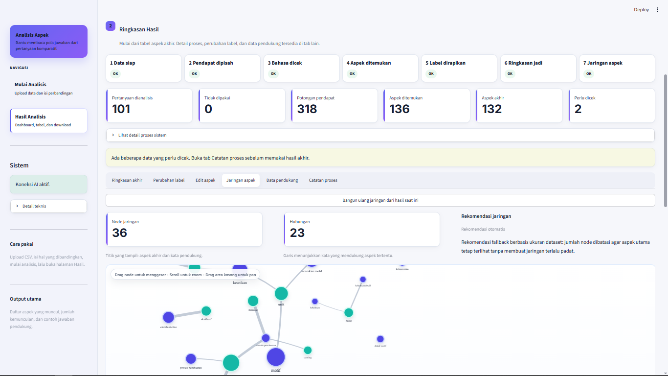Open the Perubahan label tab
This screenshot has width=668, height=376.
pos(169,180)
